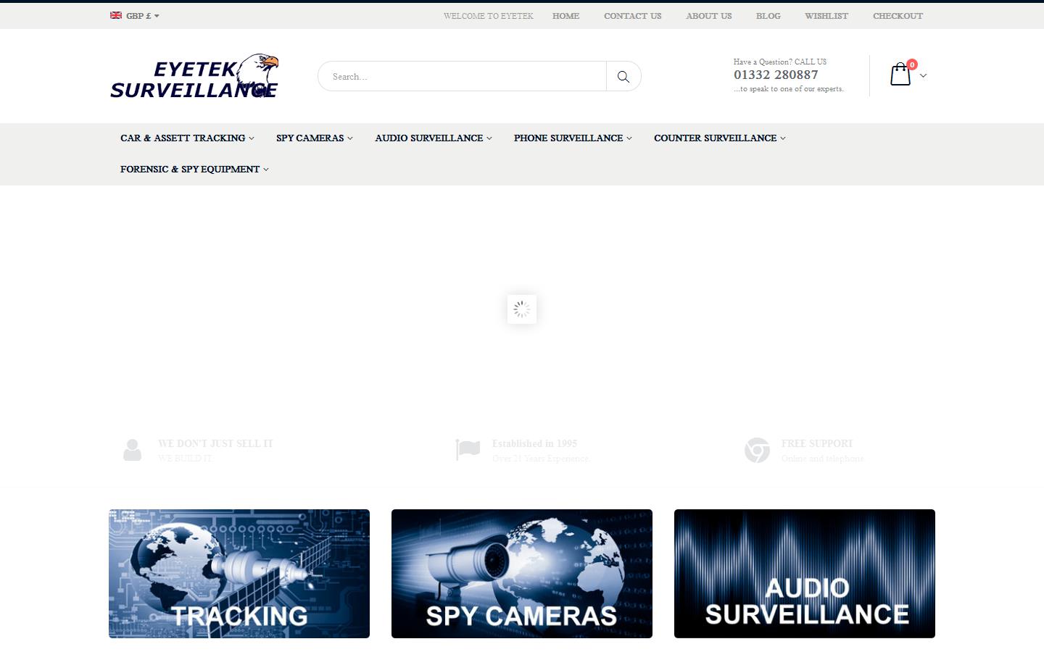
Task: Select HOME in the top menu
Action: pos(565,15)
